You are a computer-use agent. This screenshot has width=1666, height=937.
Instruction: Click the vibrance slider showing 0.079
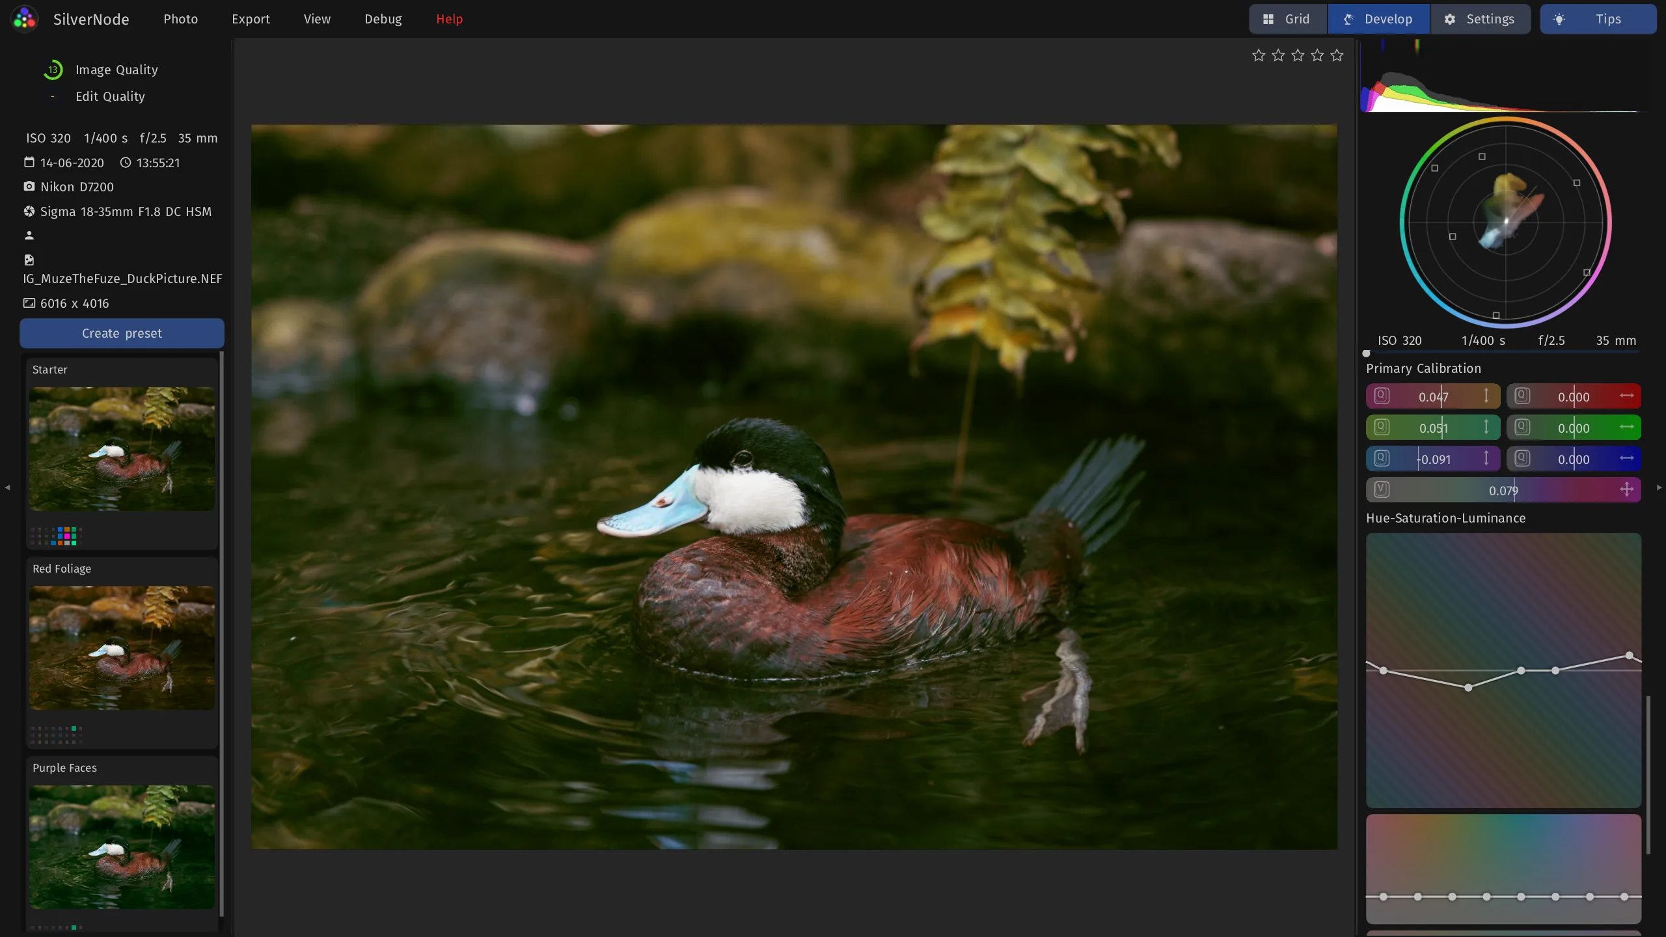(1503, 490)
